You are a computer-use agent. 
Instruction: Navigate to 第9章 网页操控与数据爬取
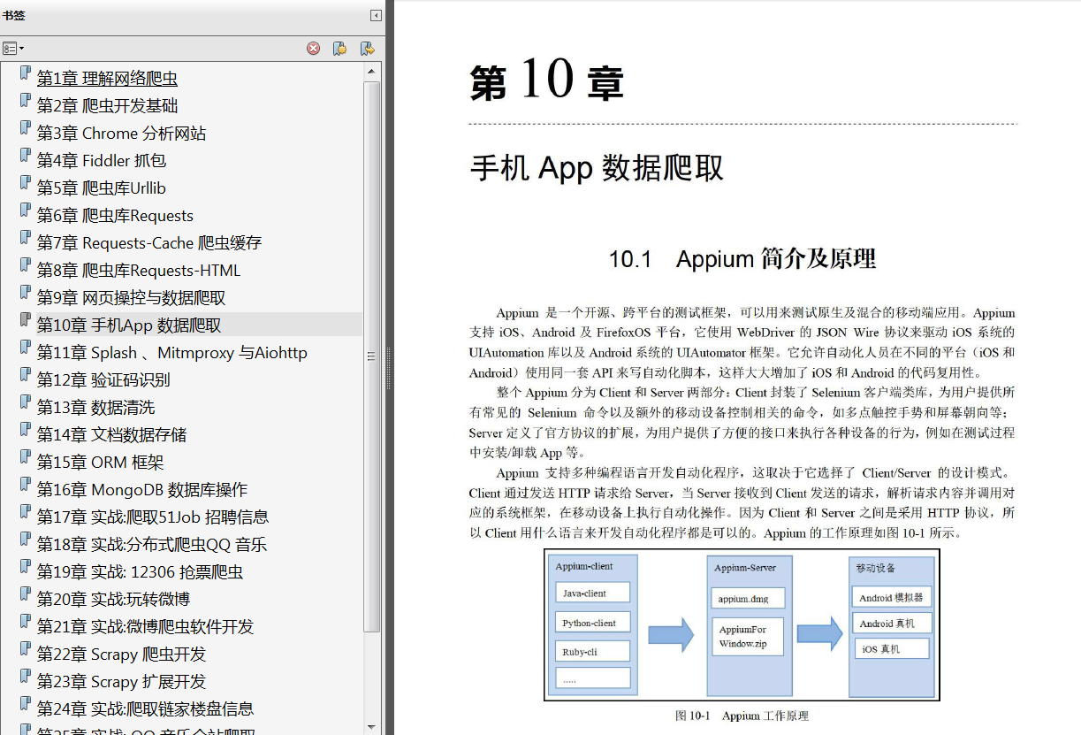coord(131,298)
